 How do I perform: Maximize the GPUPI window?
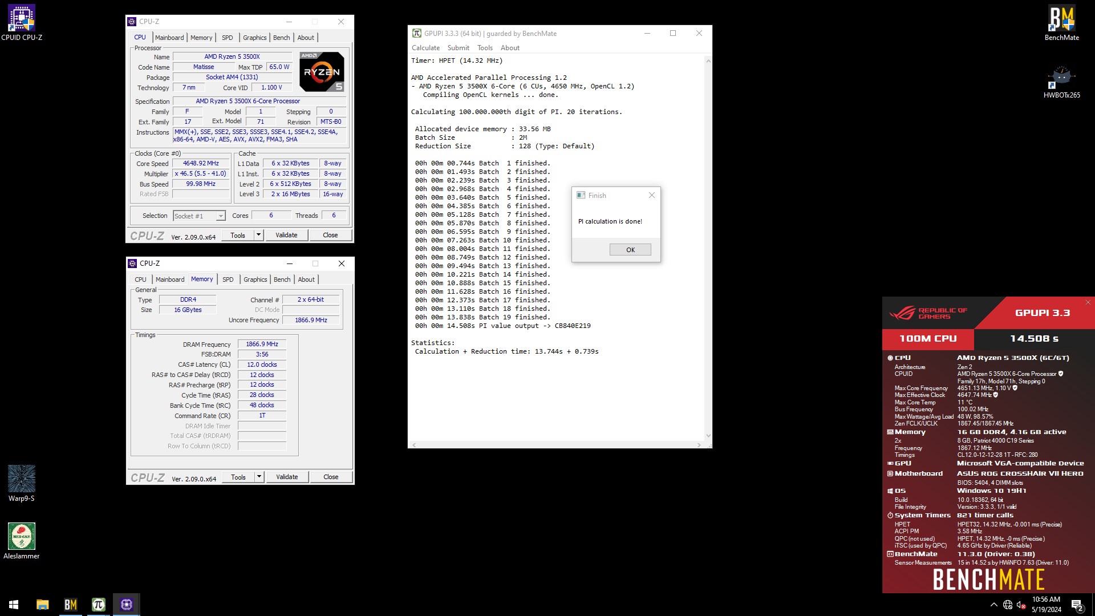click(673, 33)
